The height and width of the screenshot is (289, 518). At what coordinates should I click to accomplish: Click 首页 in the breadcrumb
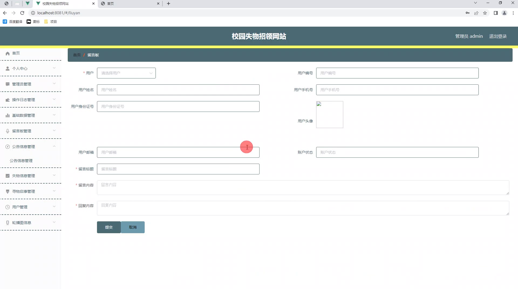pos(77,55)
